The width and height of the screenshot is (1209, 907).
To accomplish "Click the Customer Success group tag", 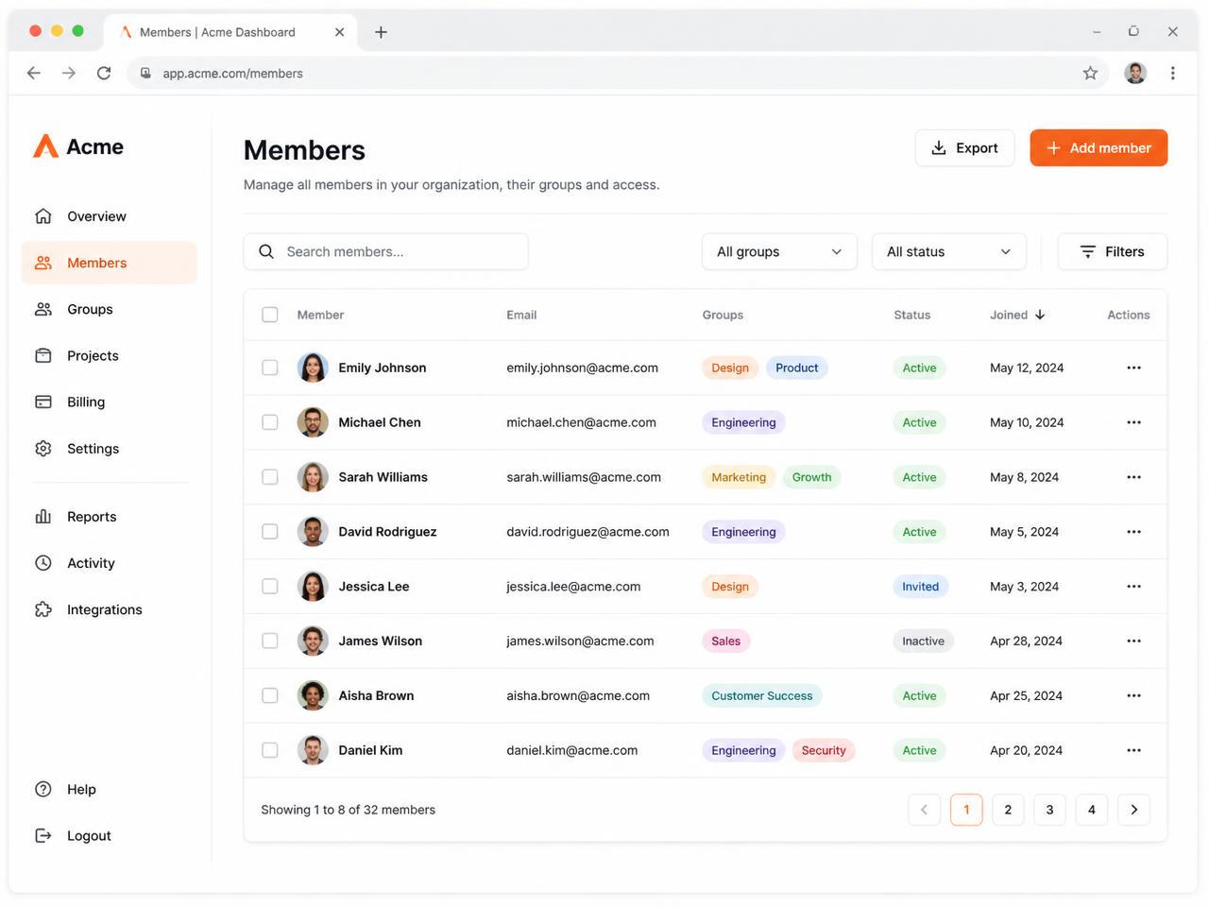I will pos(762,695).
